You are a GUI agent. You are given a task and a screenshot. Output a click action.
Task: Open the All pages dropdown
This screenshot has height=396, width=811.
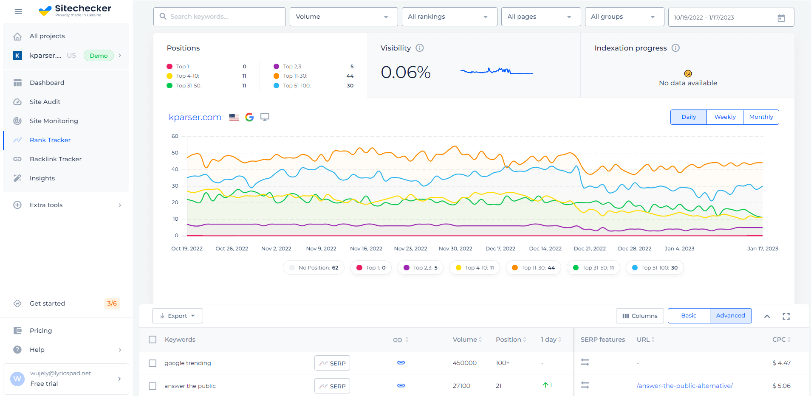541,17
